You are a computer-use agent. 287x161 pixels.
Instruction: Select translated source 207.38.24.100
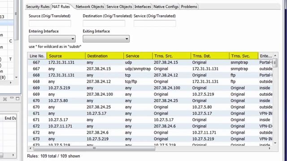(167, 88)
